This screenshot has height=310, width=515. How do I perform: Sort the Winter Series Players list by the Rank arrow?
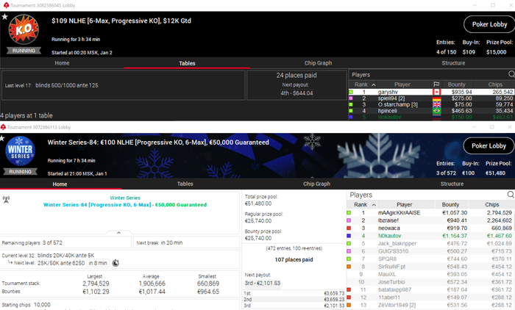coord(374,205)
